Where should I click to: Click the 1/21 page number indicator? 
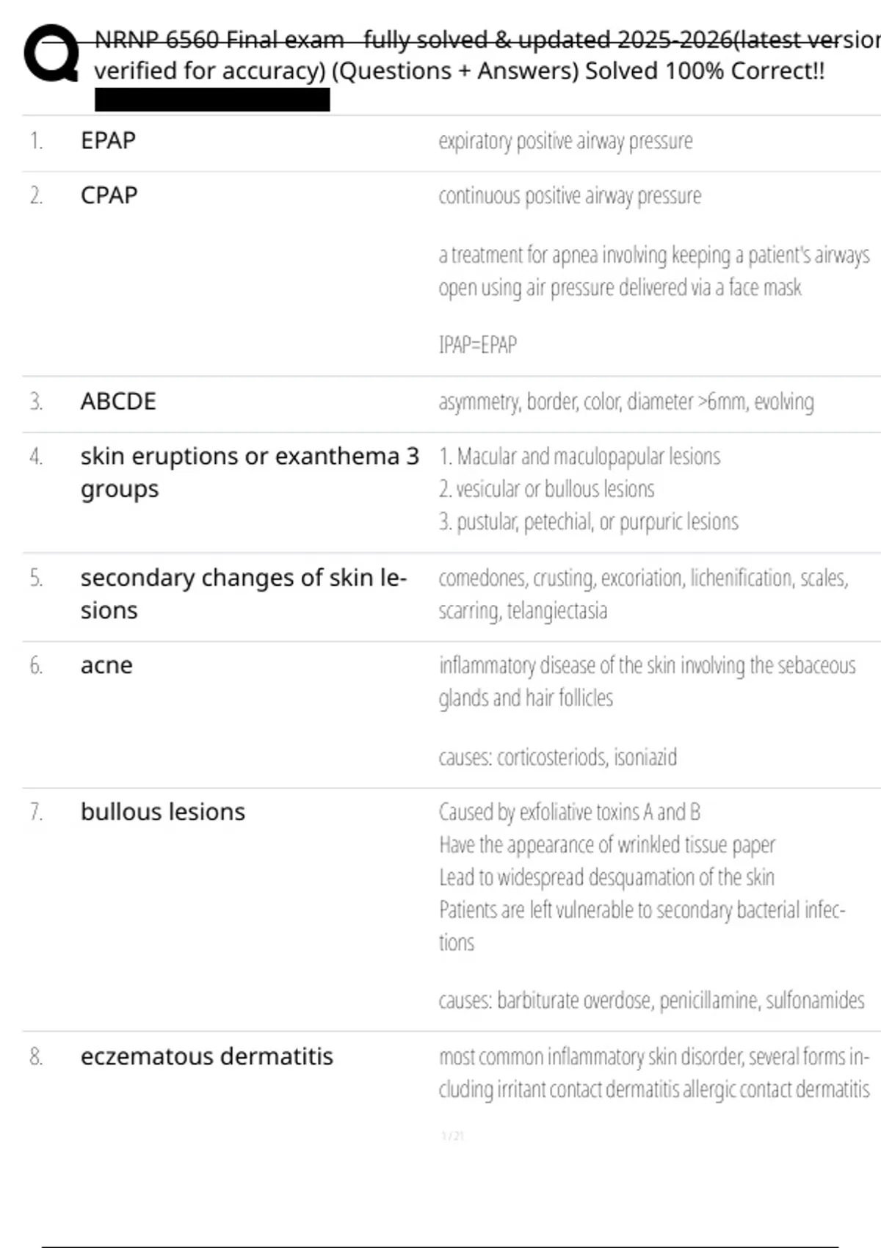(453, 1136)
